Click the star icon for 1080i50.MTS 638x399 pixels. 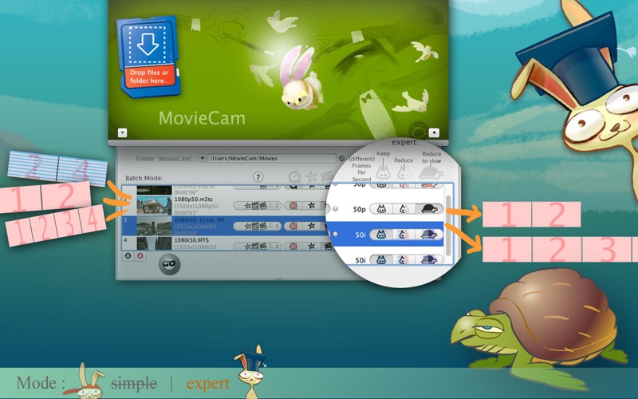pos(311,246)
